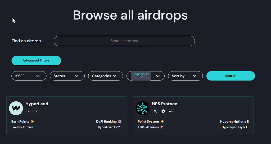271x144 pixels.
Task: Click the Search button
Action: click(231, 76)
